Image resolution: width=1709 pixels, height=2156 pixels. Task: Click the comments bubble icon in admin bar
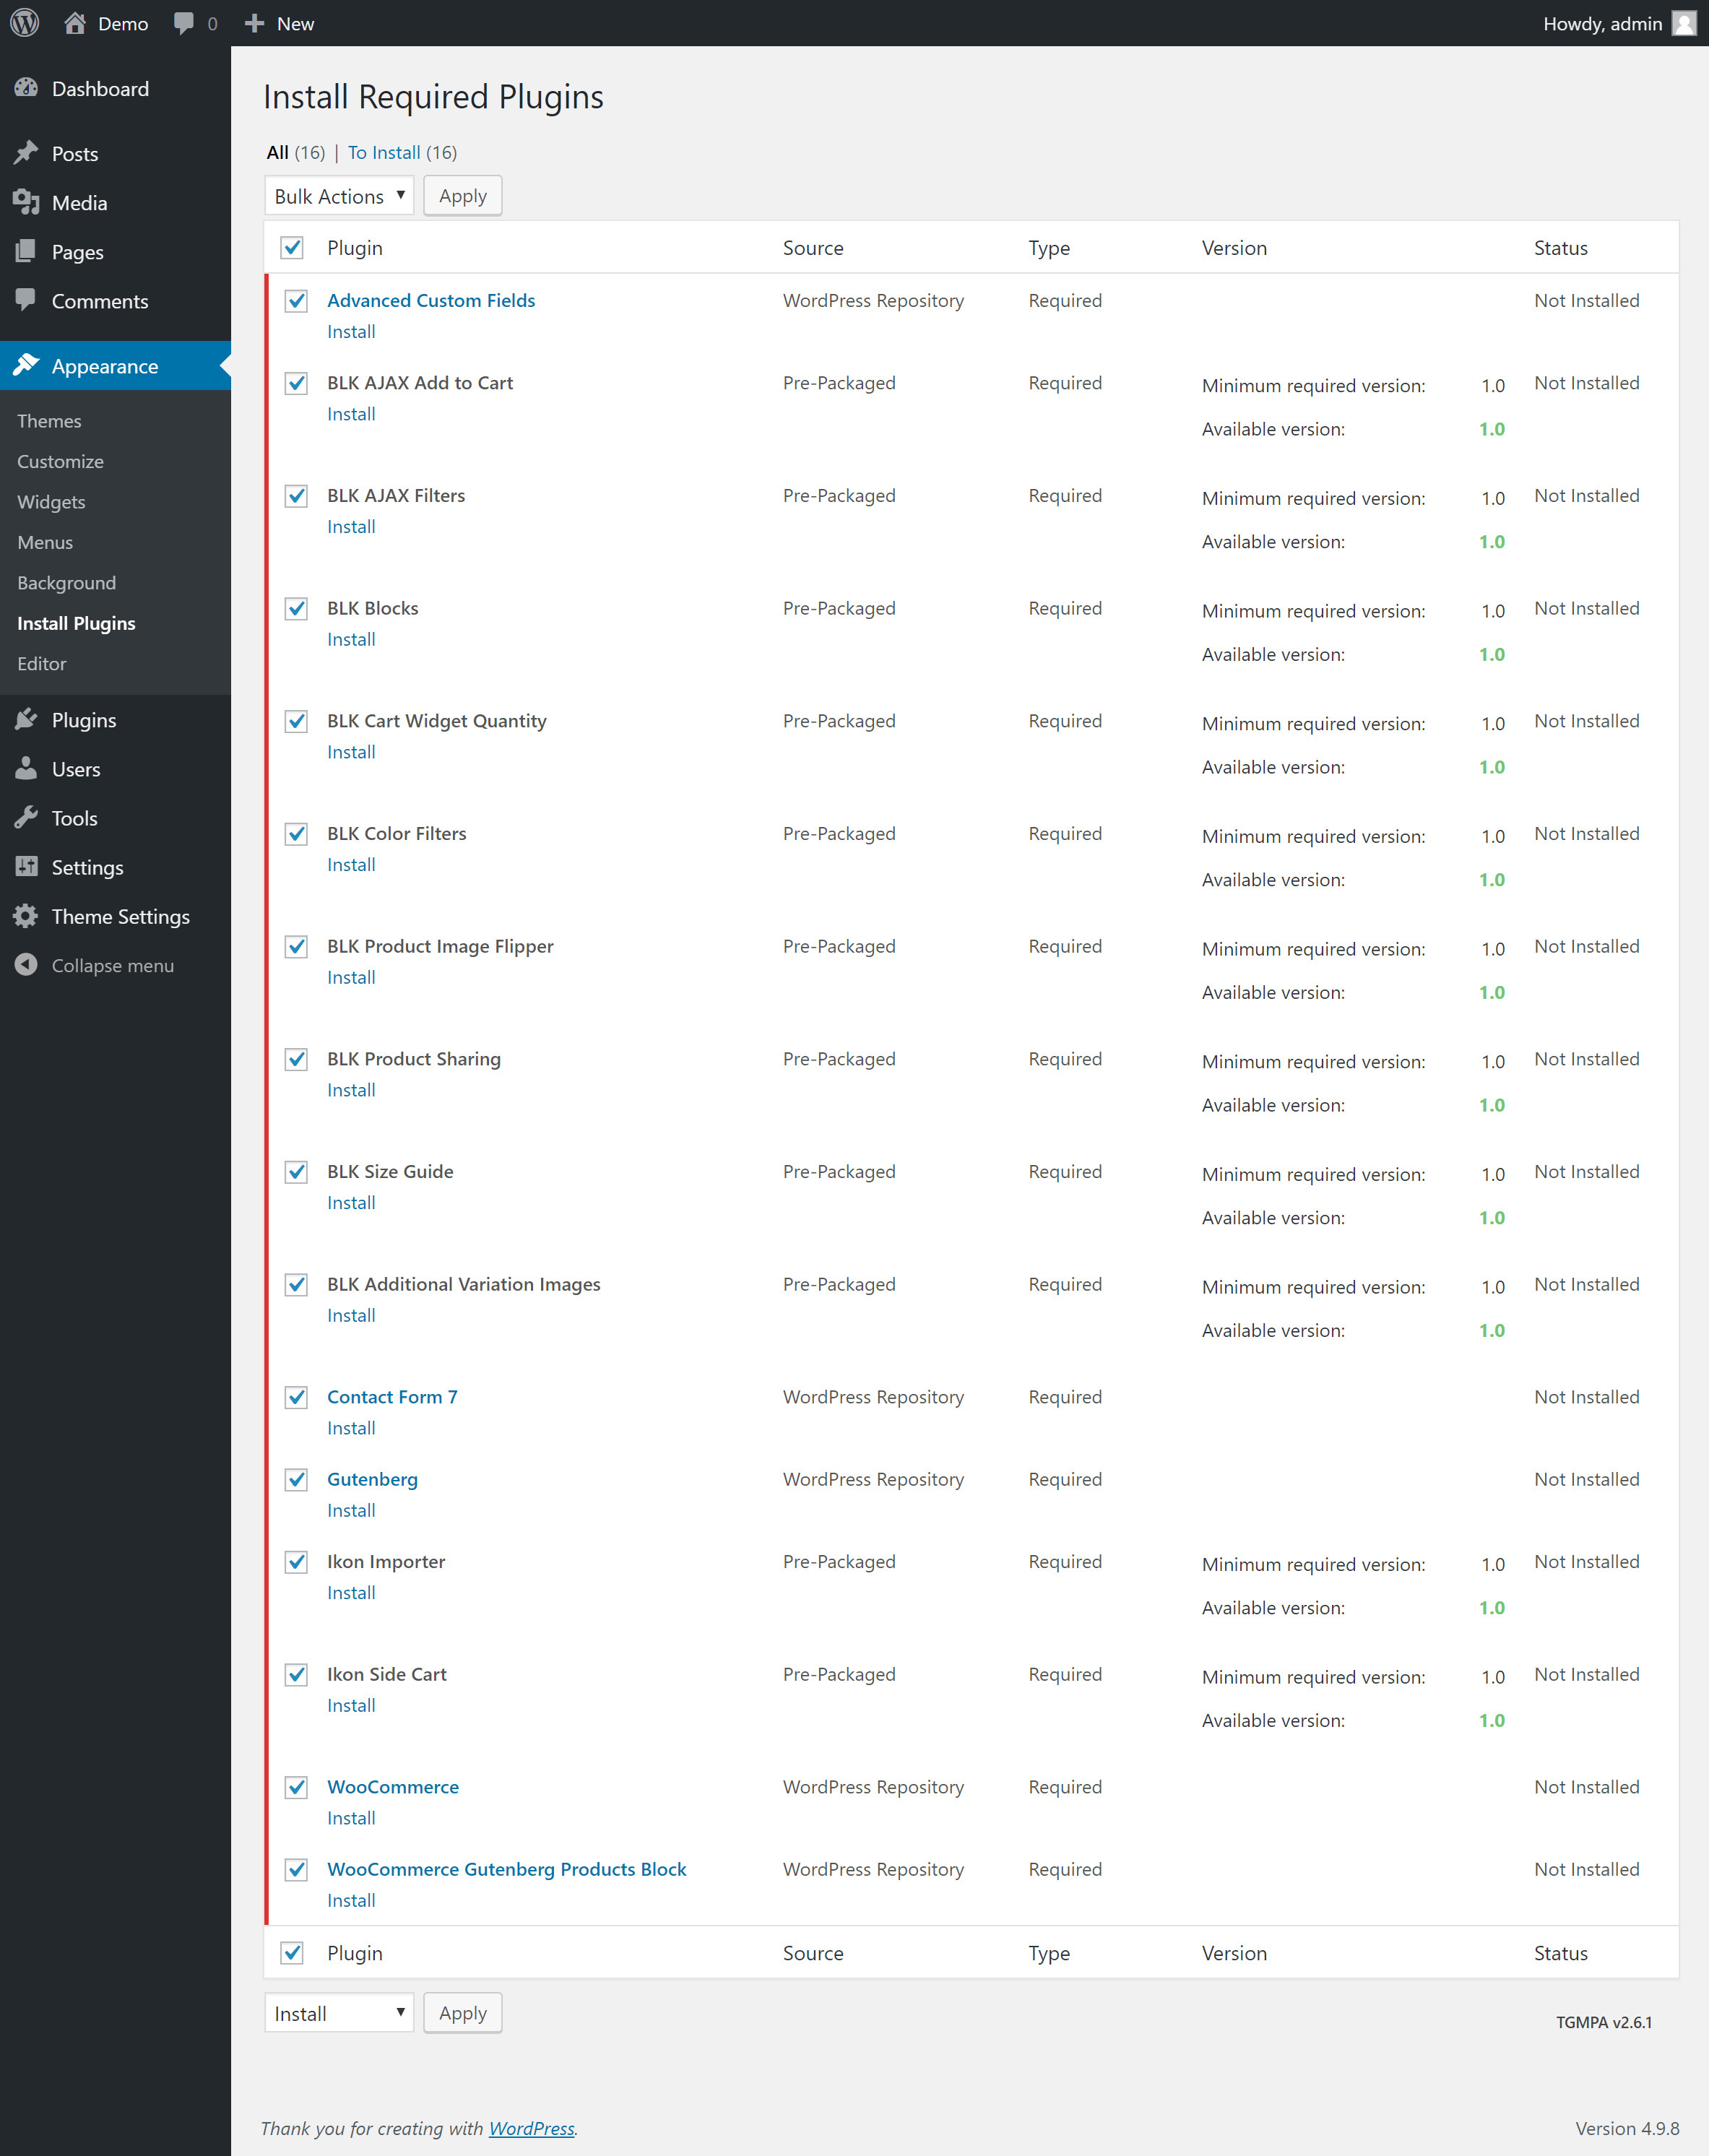[x=184, y=23]
